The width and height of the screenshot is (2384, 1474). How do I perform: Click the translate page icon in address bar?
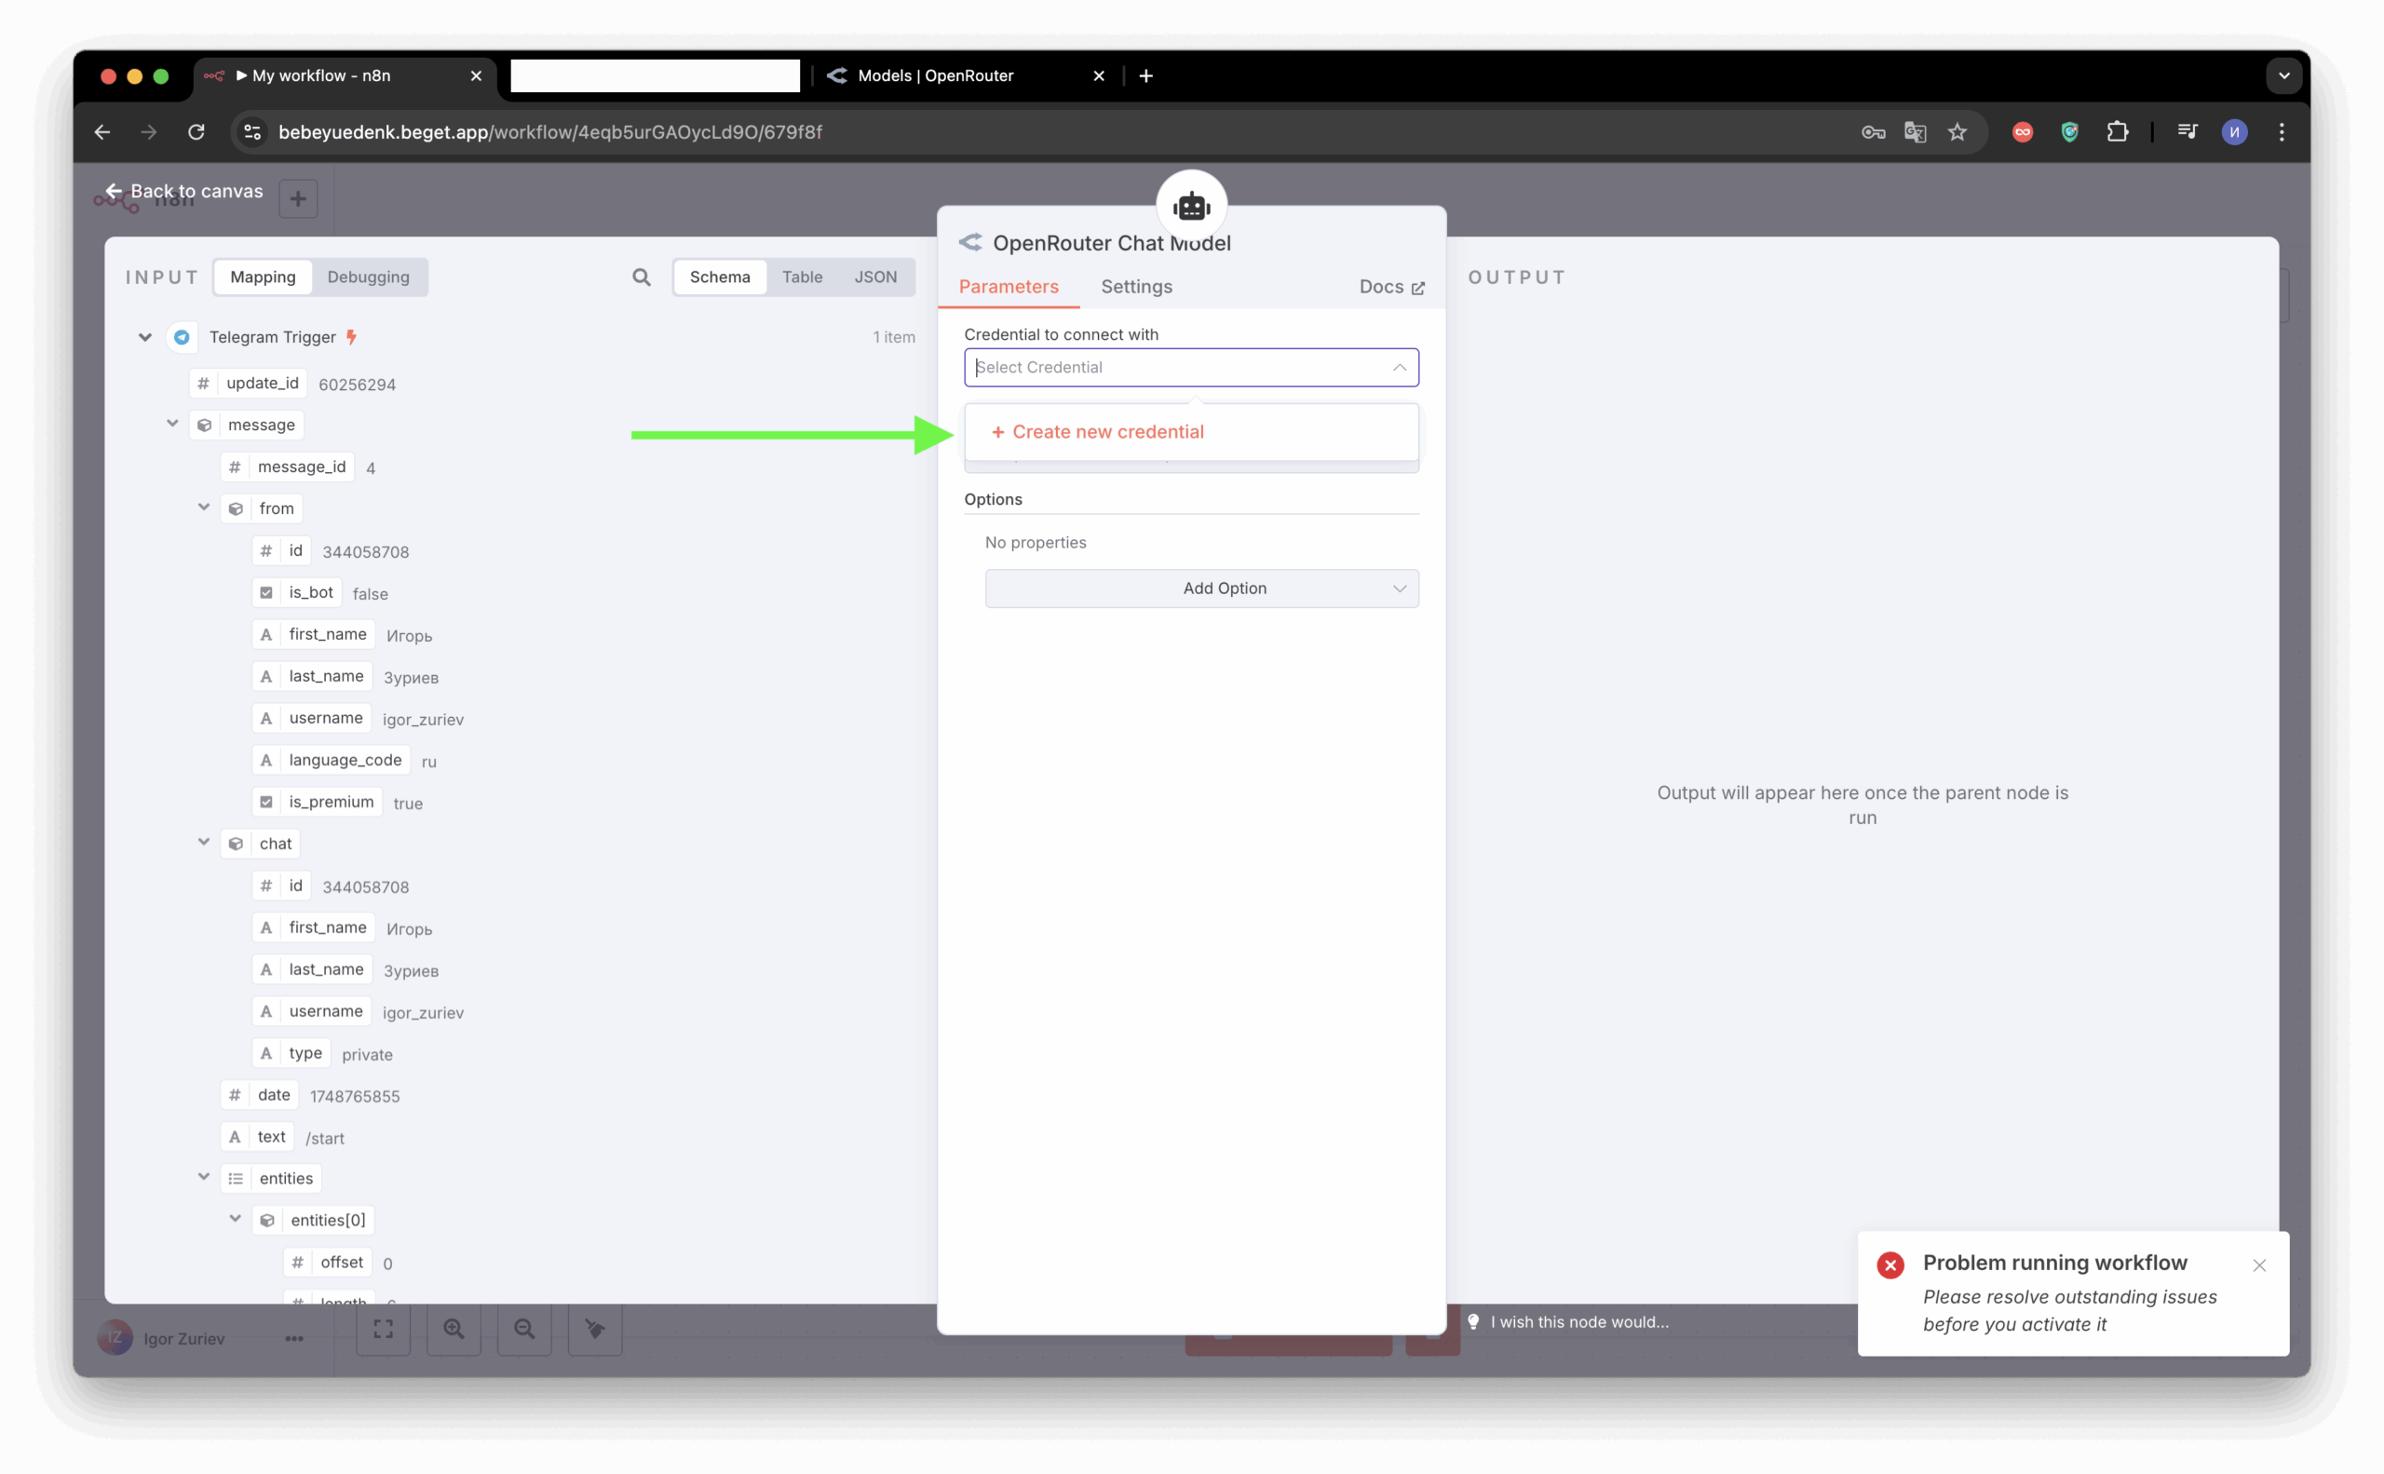click(x=1914, y=131)
